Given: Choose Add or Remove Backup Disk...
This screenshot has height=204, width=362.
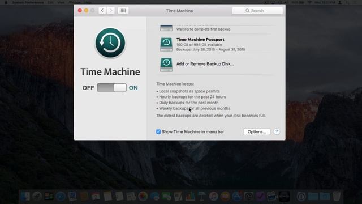Looking at the screenshot, I should 205,64.
